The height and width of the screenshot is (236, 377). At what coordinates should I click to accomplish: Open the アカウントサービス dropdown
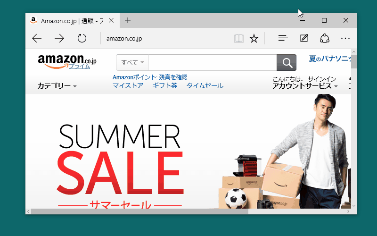305,86
